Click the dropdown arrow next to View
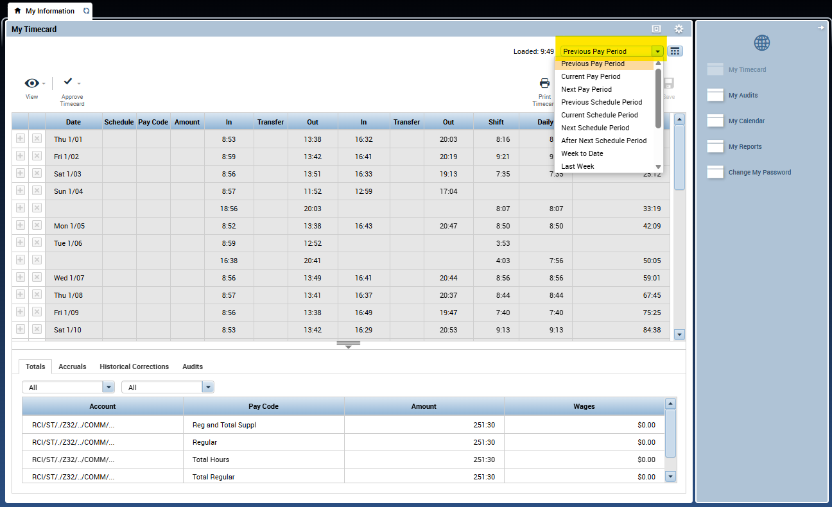The image size is (832, 507). pos(44,83)
